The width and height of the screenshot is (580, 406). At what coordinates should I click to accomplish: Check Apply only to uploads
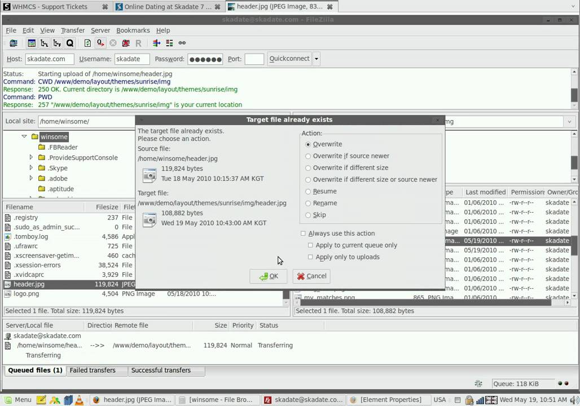(310, 257)
